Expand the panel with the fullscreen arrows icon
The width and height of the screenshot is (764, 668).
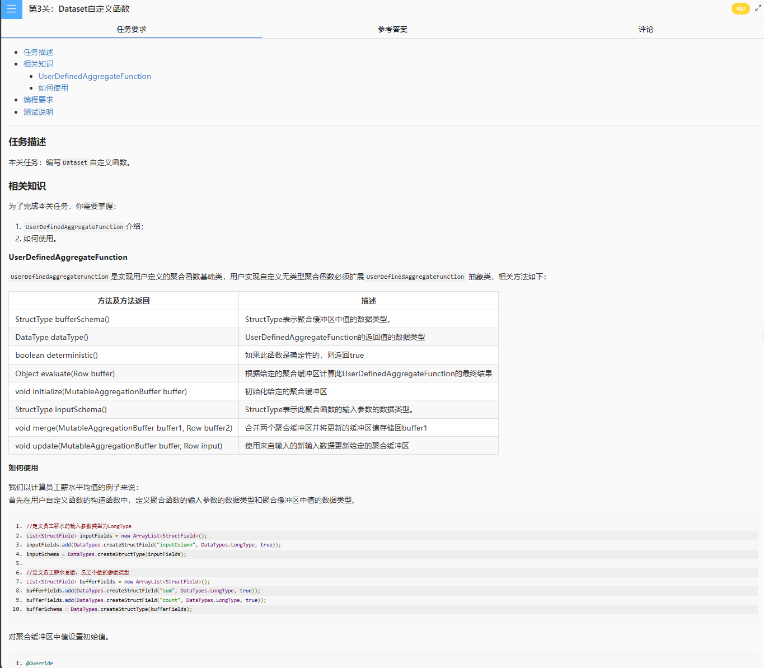[758, 8]
